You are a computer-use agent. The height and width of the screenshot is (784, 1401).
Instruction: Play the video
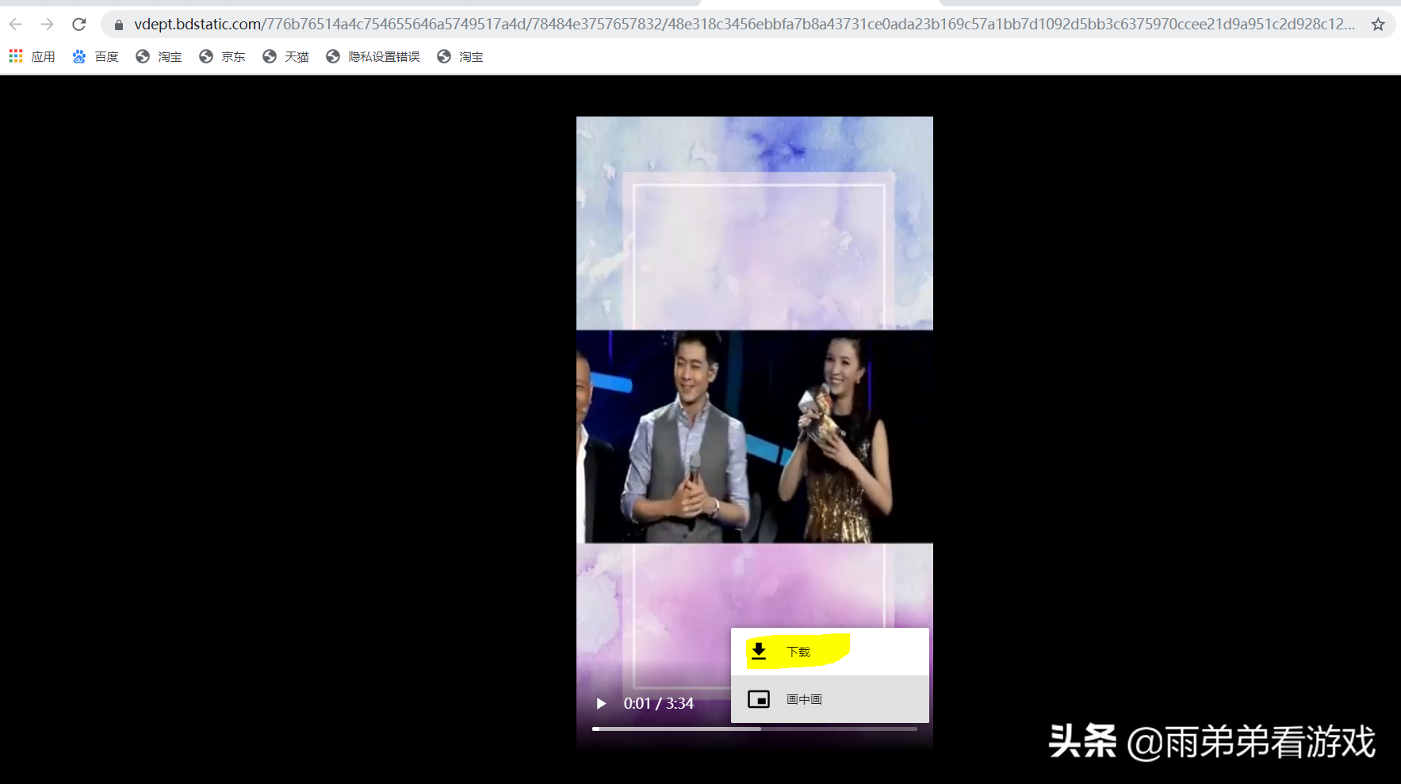[601, 703]
